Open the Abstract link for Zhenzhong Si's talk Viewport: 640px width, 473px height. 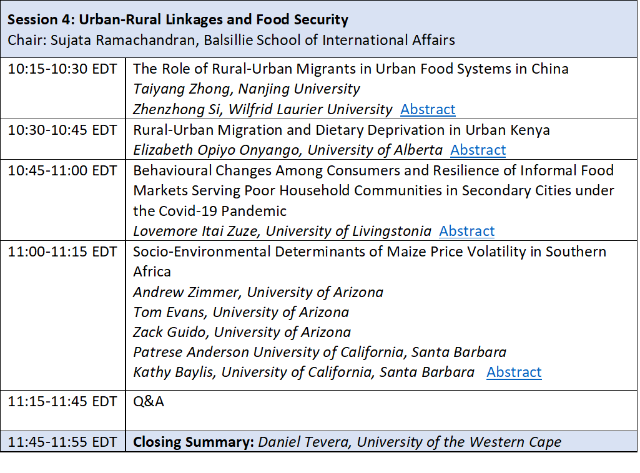tap(428, 109)
